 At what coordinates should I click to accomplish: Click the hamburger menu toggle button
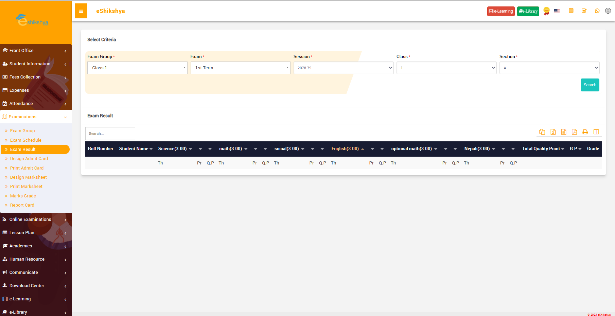coord(81,11)
